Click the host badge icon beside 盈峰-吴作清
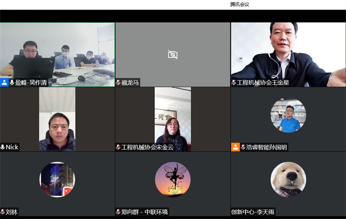 coord(4,82)
